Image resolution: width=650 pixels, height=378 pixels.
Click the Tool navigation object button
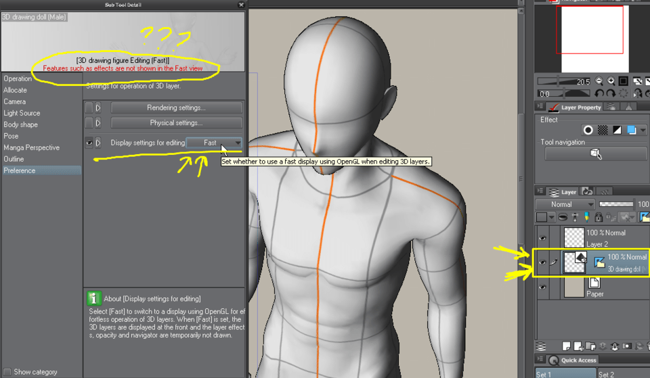[595, 154]
